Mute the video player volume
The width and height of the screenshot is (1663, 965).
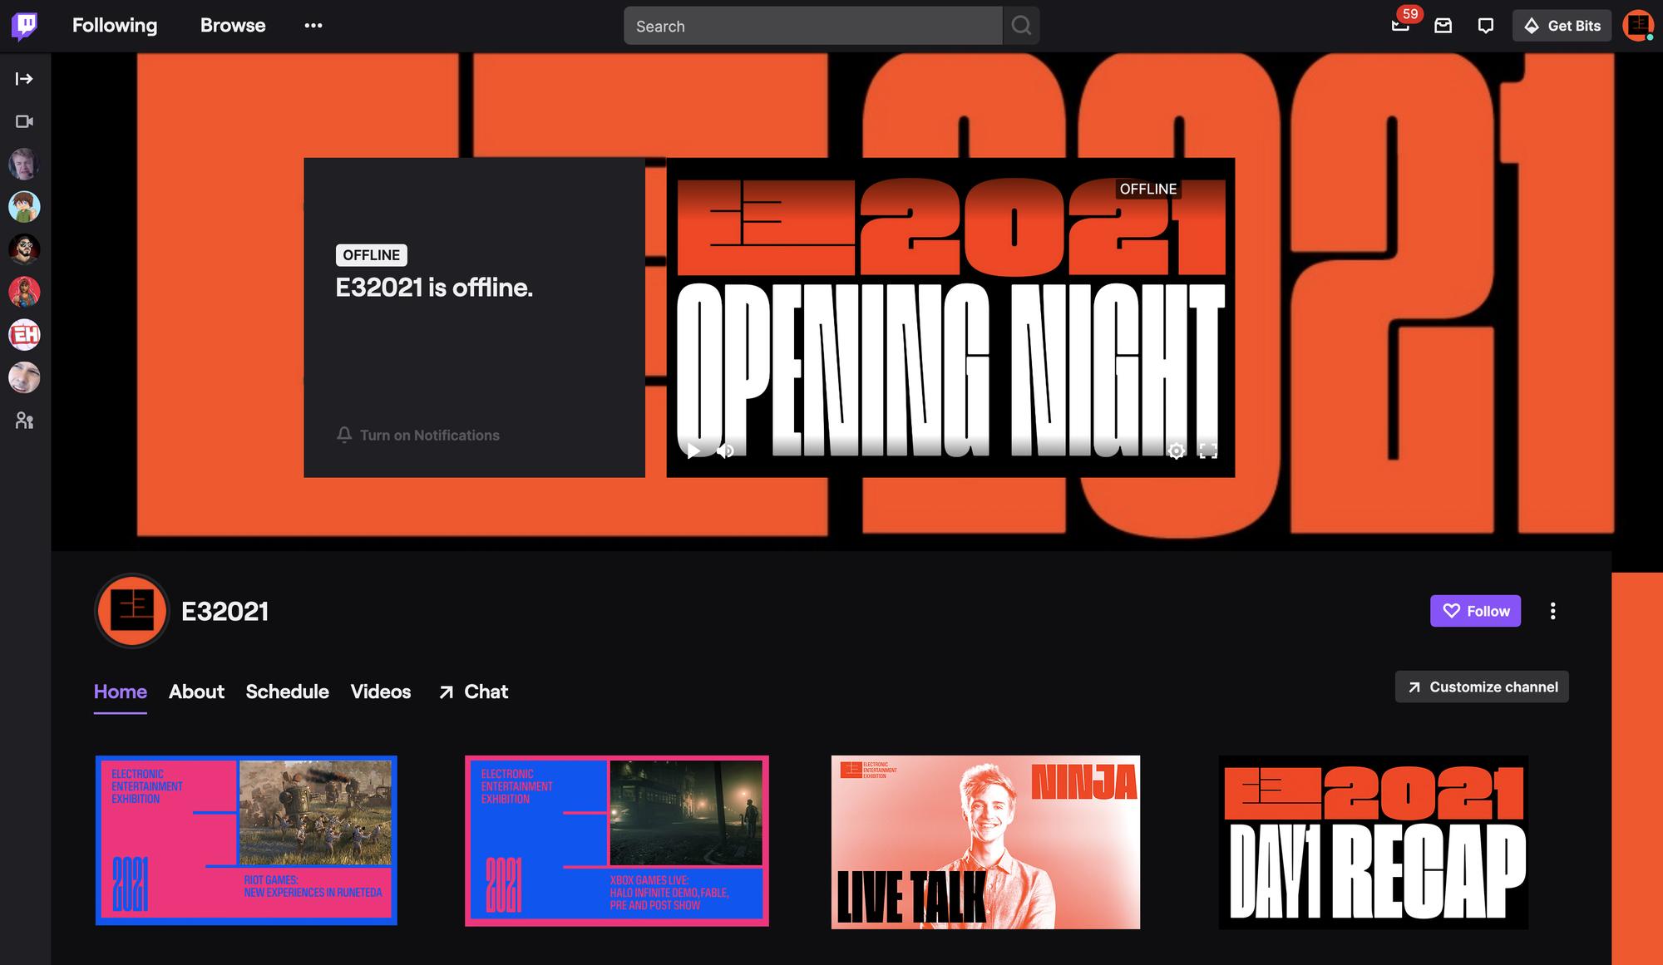coord(726,450)
